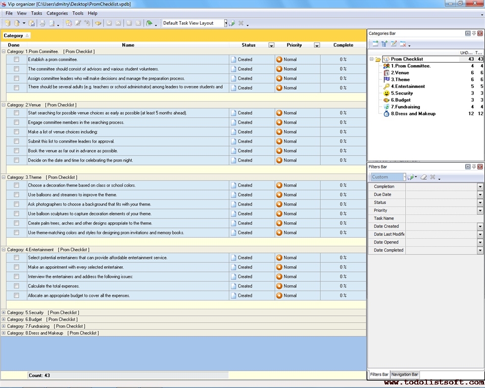
Task: Click the delete category icon in Categories Bar
Action: point(403,44)
